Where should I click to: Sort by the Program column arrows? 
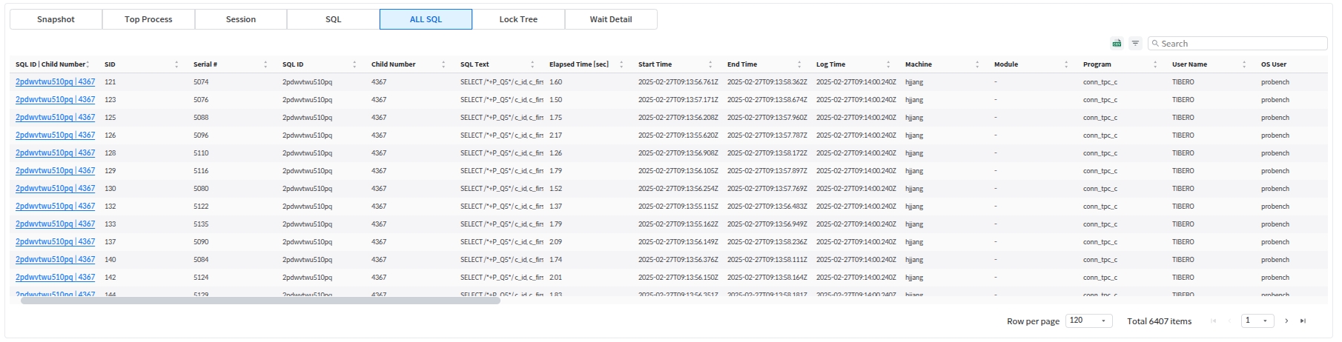(x=1155, y=64)
